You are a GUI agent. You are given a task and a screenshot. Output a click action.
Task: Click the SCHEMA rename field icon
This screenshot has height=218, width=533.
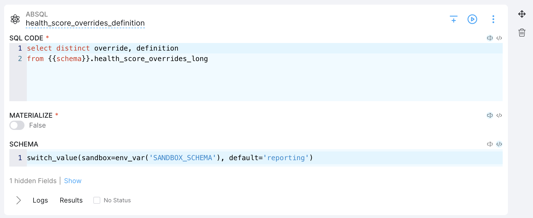(490, 144)
